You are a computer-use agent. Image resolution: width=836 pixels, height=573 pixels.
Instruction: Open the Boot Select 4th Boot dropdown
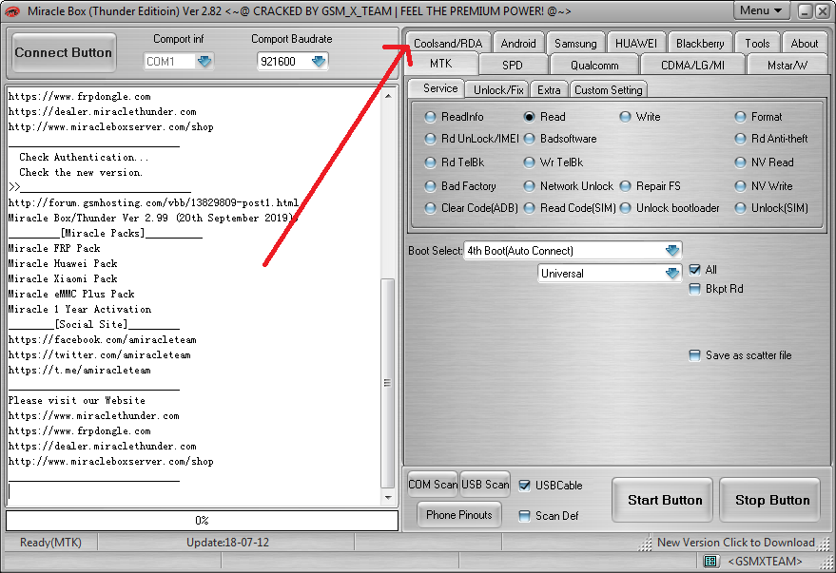pyautogui.click(x=672, y=250)
